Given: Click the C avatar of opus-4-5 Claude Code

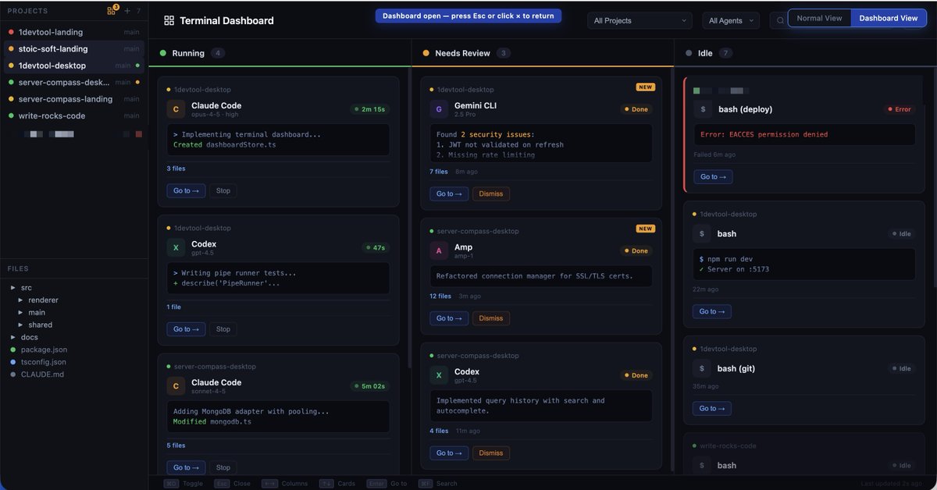Looking at the screenshot, I should (176, 109).
